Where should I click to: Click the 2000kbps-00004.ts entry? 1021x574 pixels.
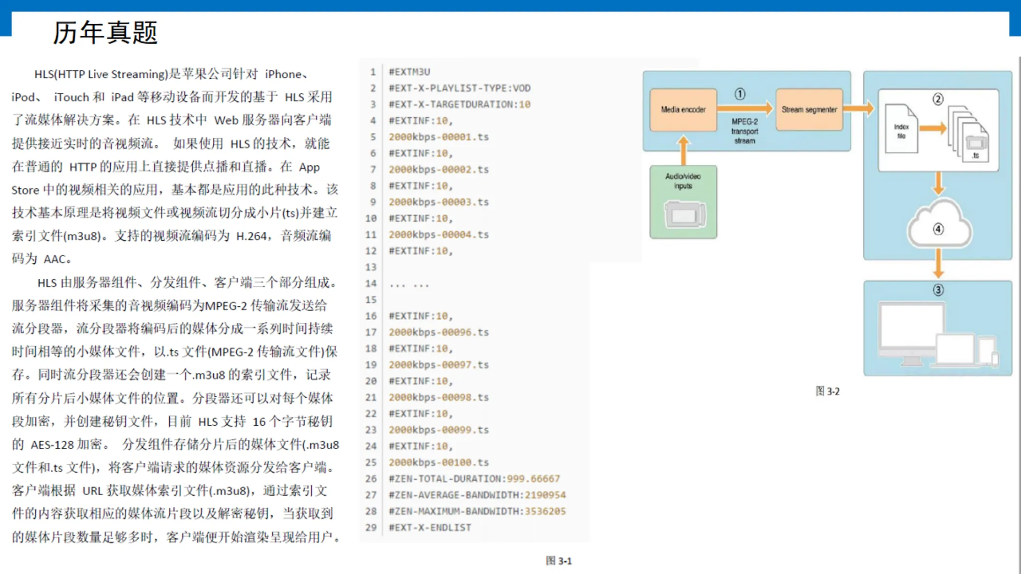click(439, 234)
